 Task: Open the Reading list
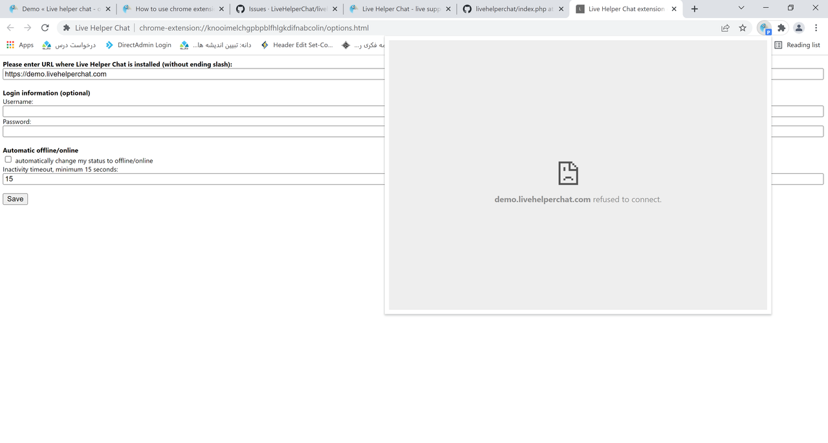(797, 45)
